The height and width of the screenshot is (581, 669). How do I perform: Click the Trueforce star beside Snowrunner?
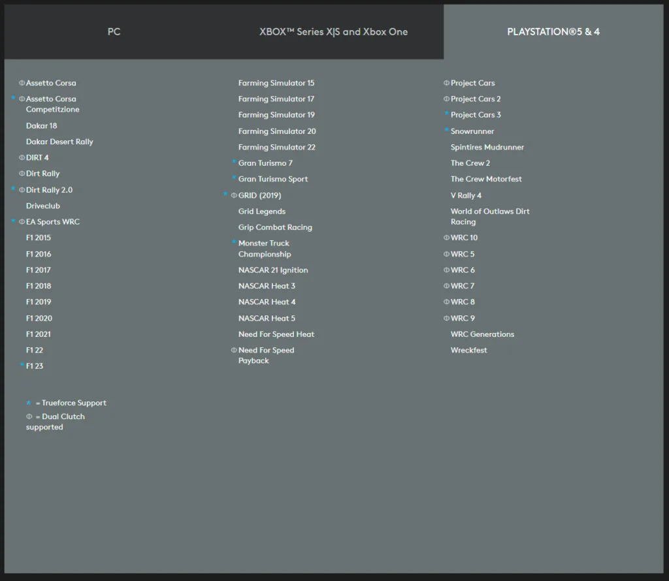click(446, 130)
